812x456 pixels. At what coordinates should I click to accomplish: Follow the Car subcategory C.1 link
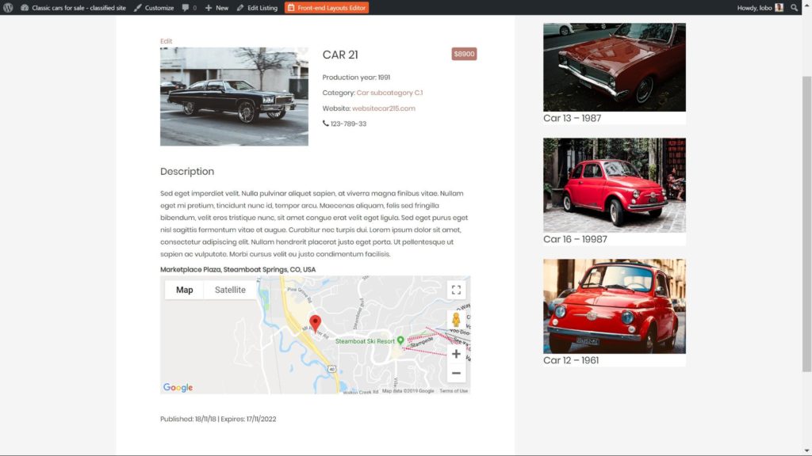pos(389,93)
